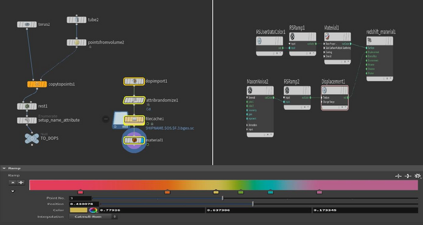Click the filecache1 node icon
Image resolution: width=423 pixels, height=225 pixels.
134,119
